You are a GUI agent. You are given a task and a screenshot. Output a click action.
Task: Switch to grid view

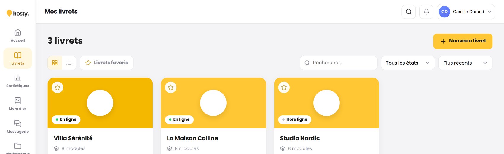pyautogui.click(x=55, y=63)
